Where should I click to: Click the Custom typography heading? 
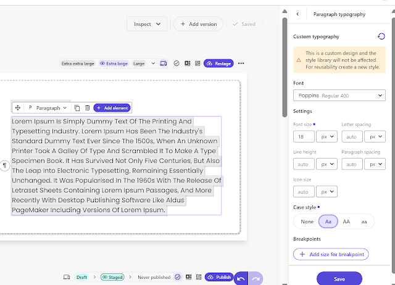316,36
